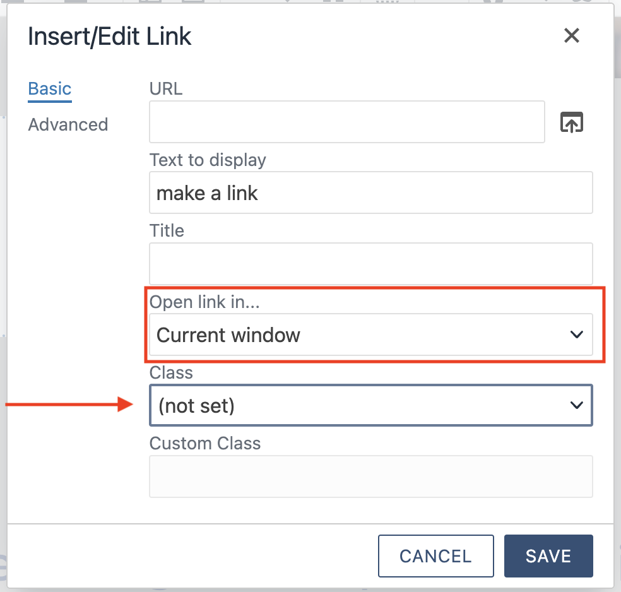
Task: Open the 'Current window' target dropdown
Action: (x=370, y=334)
